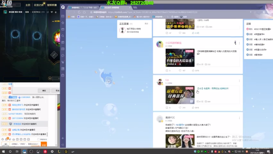
Task: Open the 赵露思 video thumbnail
Action: pos(180,141)
